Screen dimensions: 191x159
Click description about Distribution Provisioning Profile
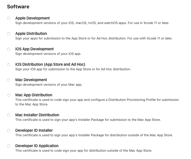97,102
